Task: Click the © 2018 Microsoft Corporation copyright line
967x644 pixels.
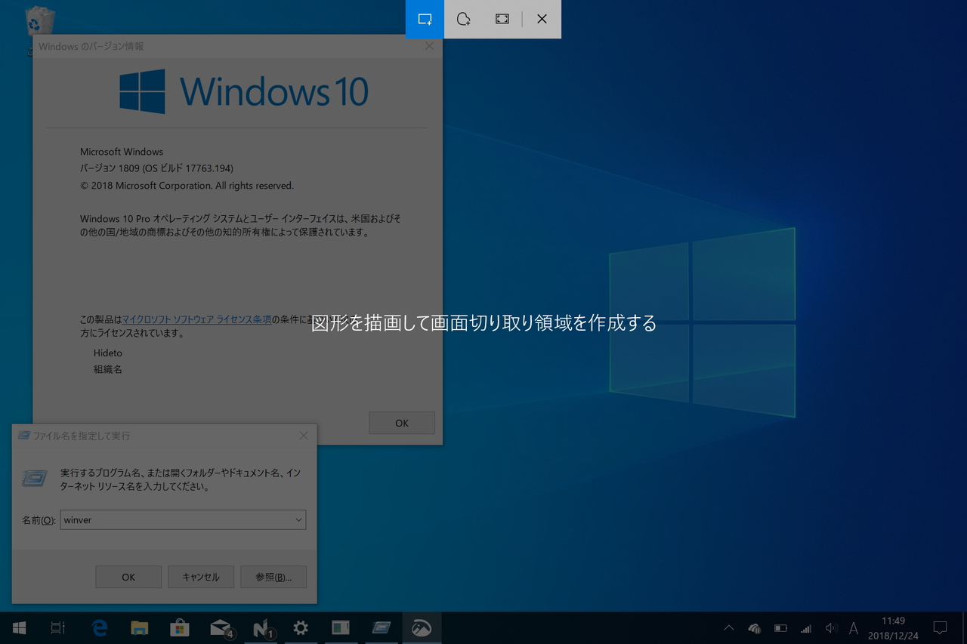Action: point(187,186)
